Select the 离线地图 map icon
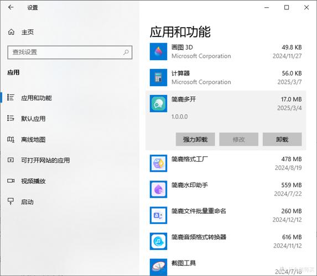Viewport: 317px width, 276px height. pyautogui.click(x=11, y=139)
